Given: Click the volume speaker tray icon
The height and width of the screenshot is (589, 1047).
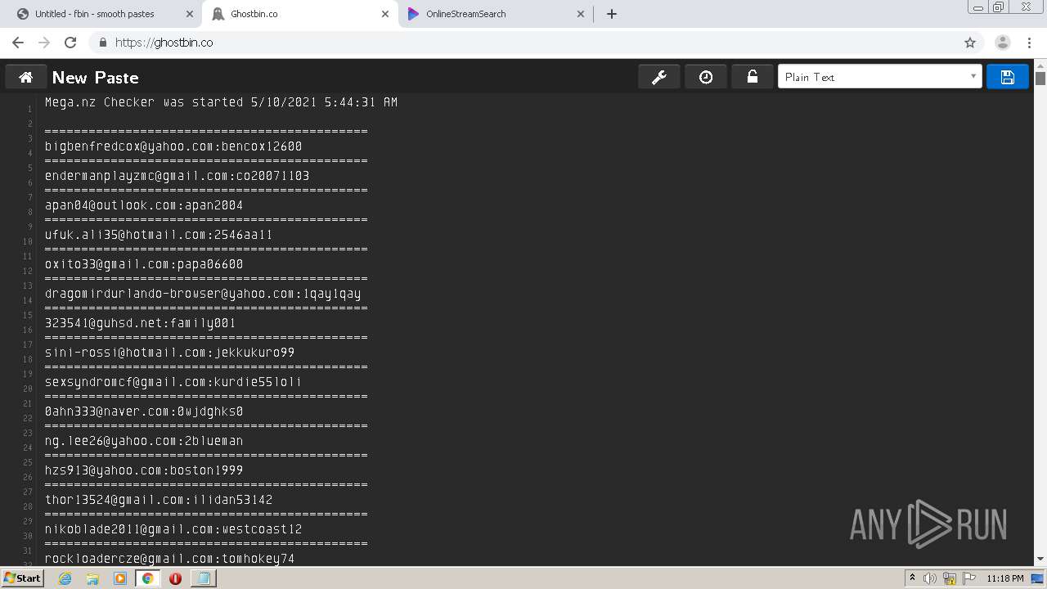Looking at the screenshot, I should (x=930, y=578).
